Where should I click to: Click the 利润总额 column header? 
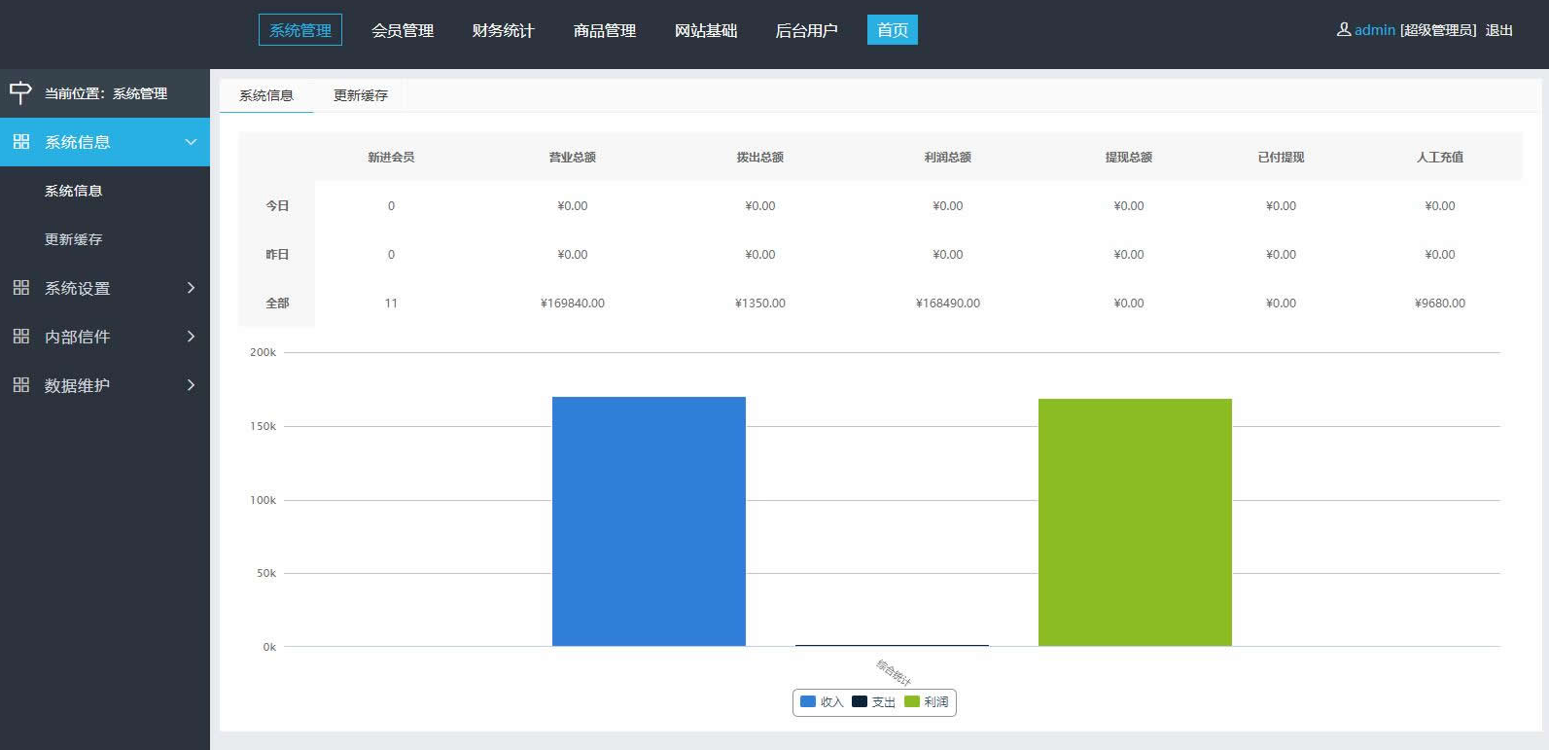pos(948,157)
